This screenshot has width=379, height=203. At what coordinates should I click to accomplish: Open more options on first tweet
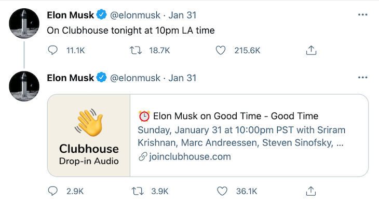[x=362, y=15]
